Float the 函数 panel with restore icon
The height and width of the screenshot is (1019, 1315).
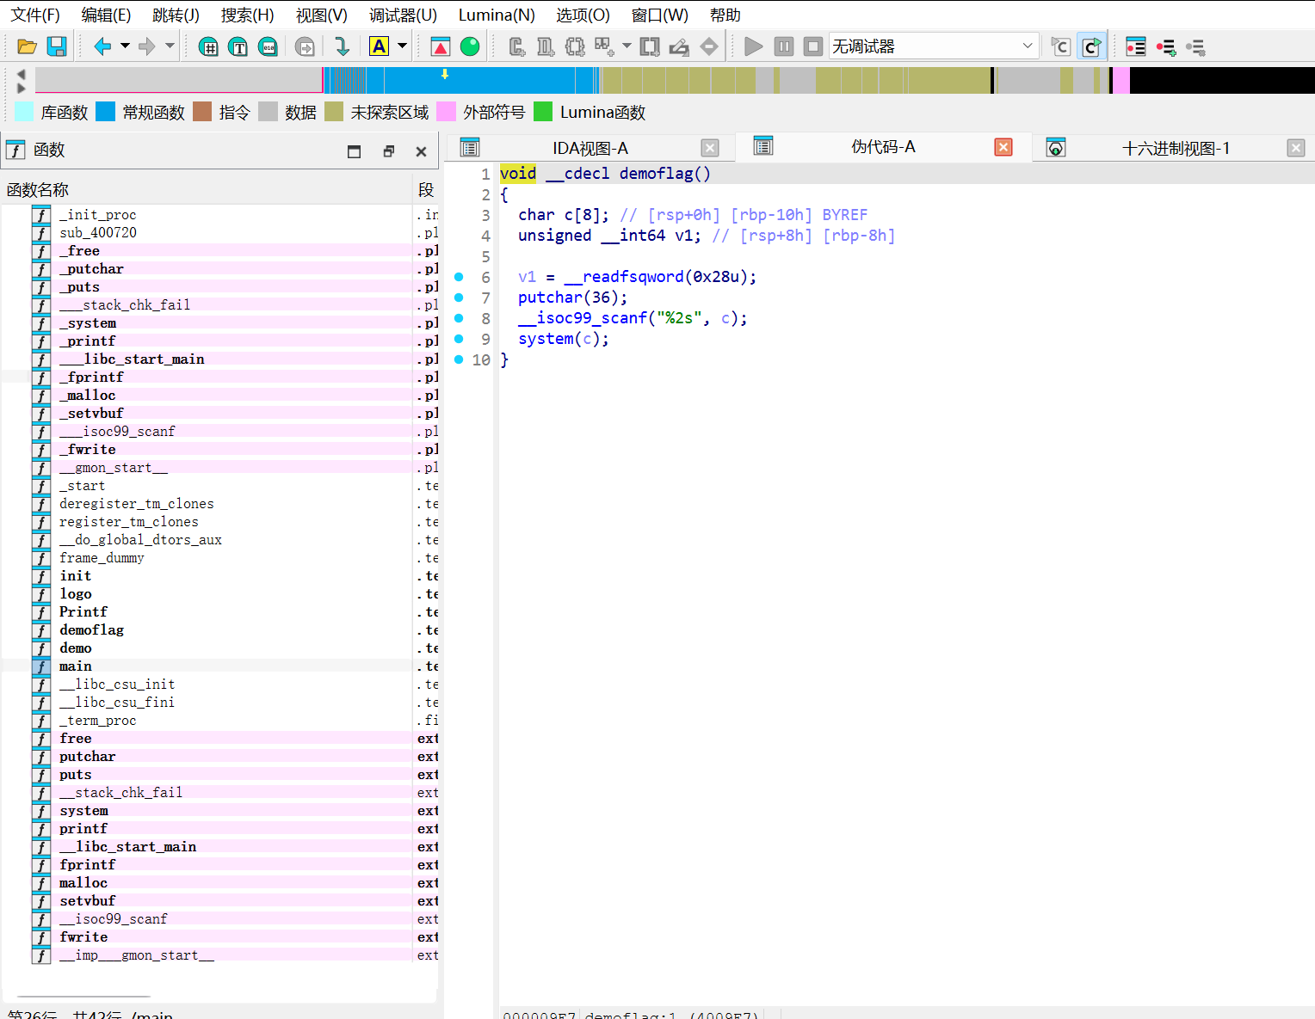click(389, 151)
